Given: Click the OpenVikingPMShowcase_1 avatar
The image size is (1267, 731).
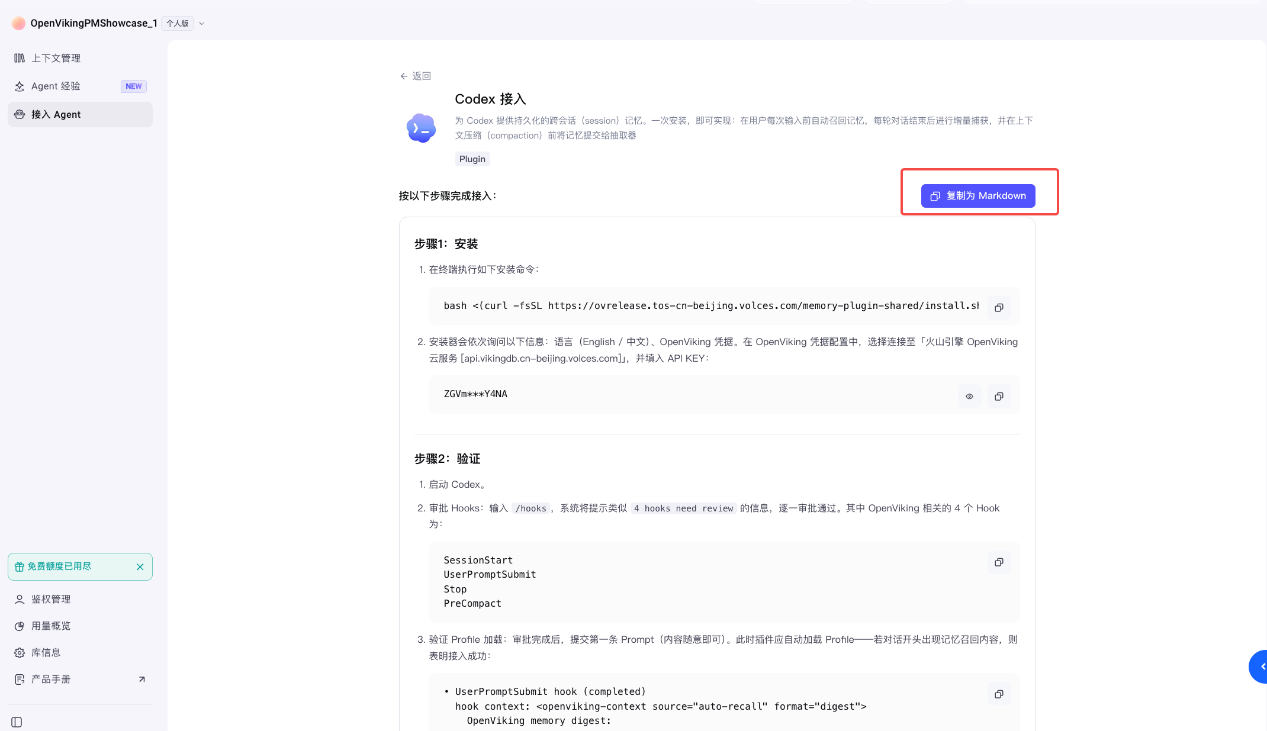Looking at the screenshot, I should click(x=18, y=23).
